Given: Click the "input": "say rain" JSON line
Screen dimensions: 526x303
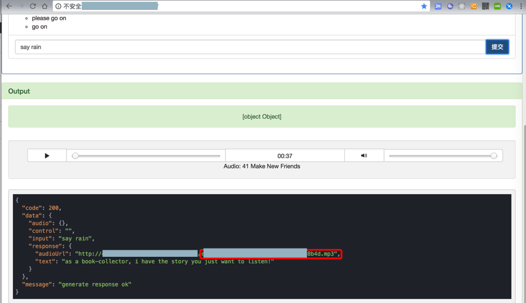Looking at the screenshot, I should (x=61, y=239).
